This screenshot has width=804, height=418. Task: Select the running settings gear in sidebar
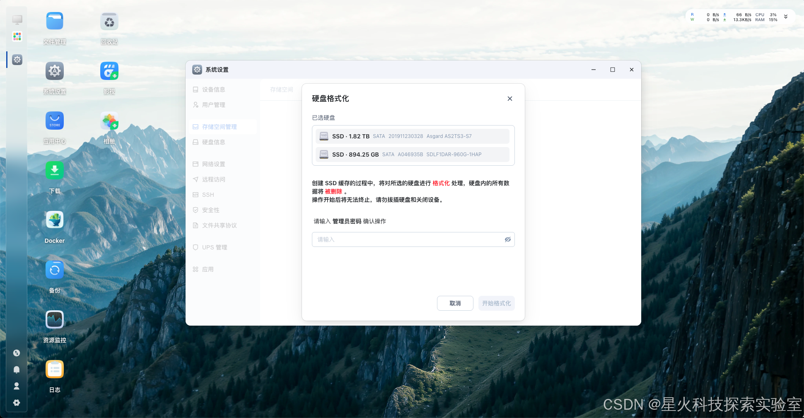coord(17,60)
